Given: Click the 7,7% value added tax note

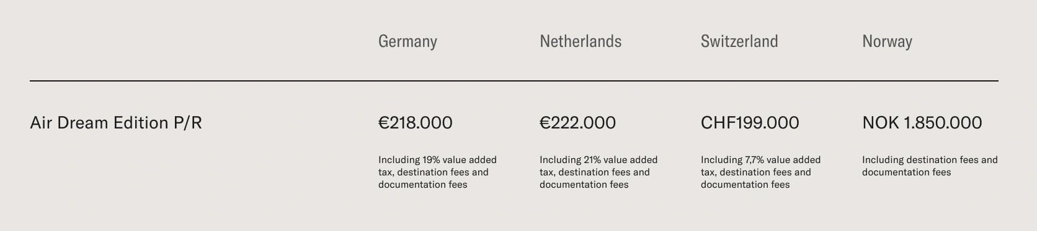Looking at the screenshot, I should (x=760, y=172).
